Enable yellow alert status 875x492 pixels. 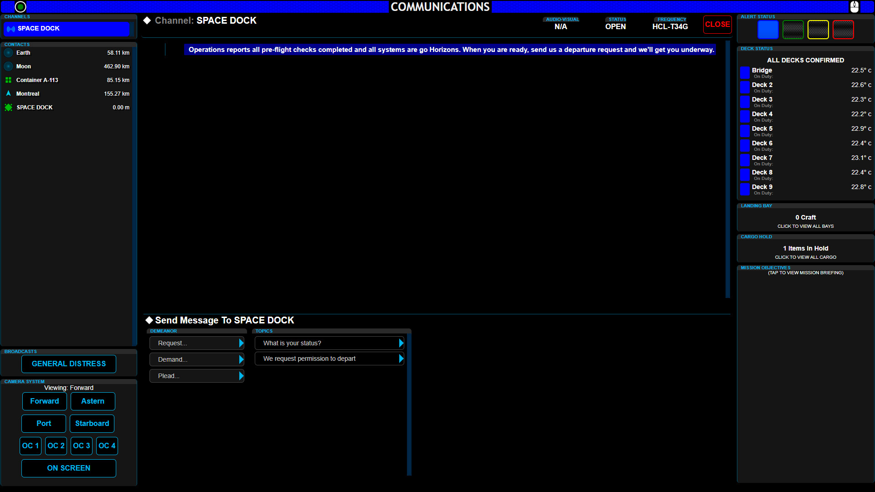click(x=818, y=29)
